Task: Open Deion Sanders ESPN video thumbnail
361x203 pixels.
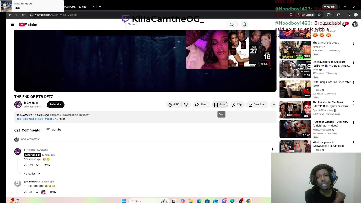Action: pos(295,69)
